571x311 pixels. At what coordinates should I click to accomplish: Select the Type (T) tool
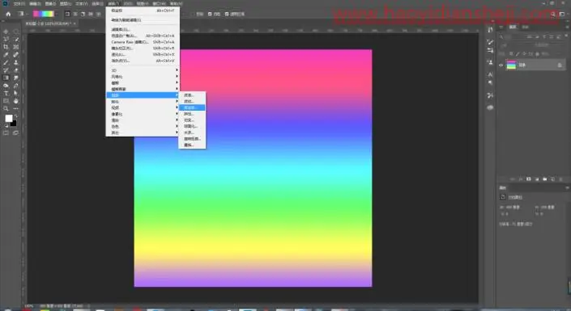[6, 94]
